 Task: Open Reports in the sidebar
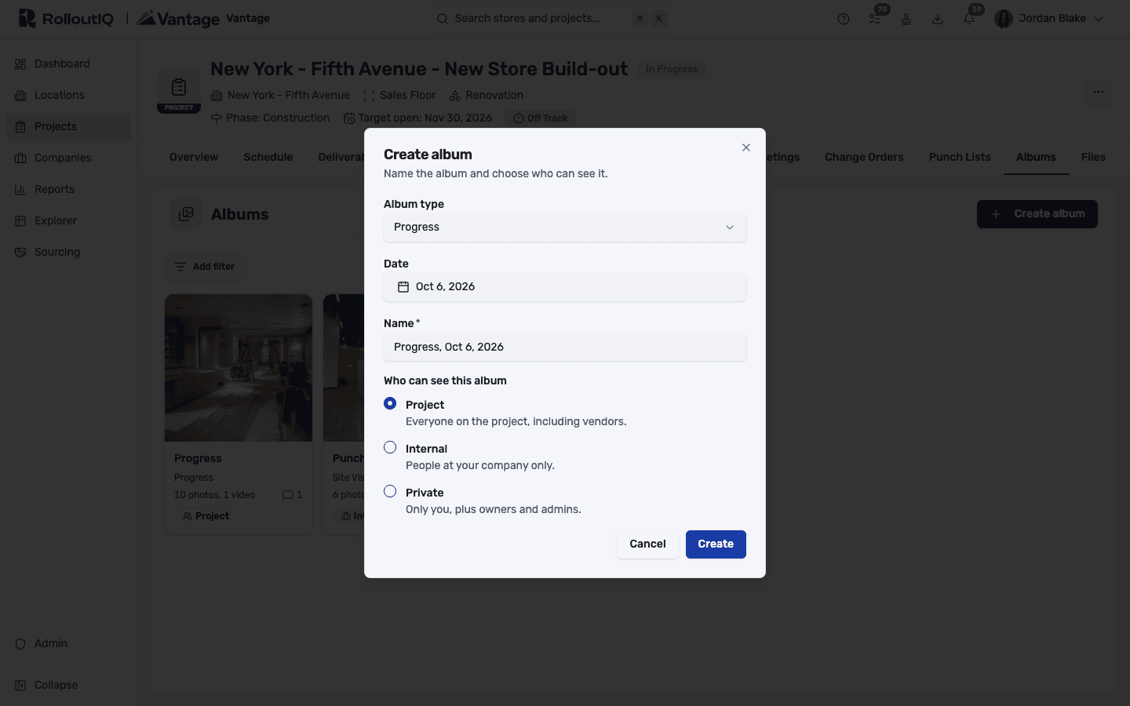69,190
